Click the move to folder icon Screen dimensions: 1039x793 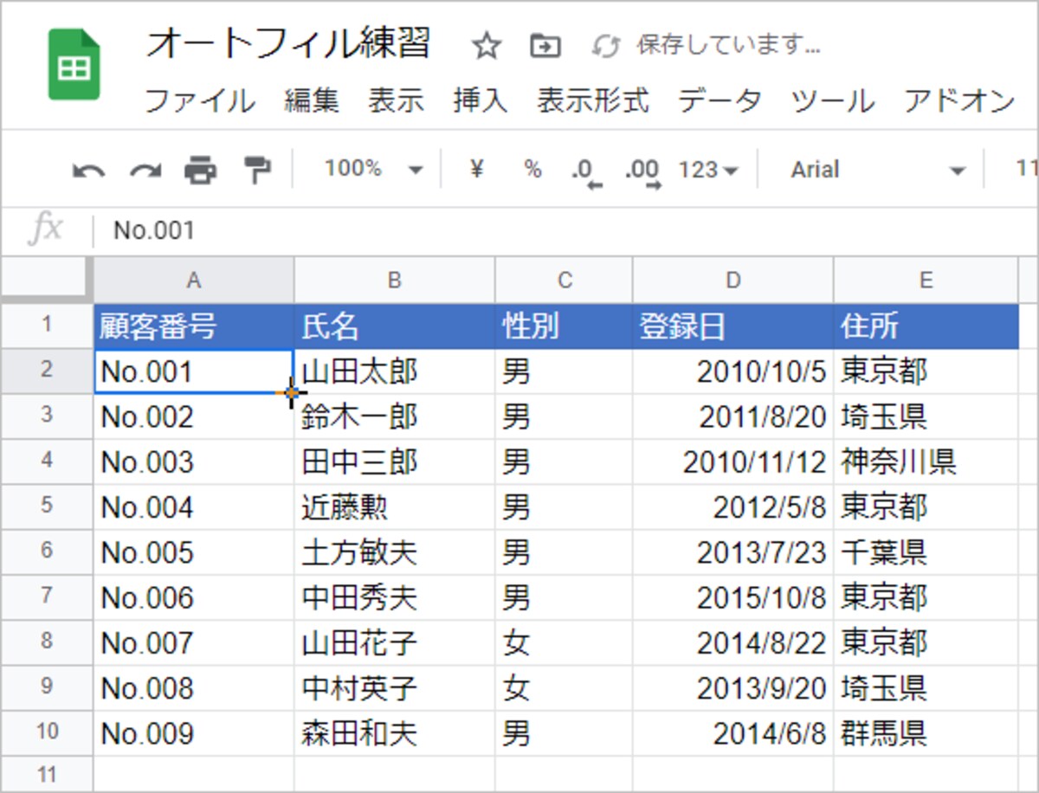point(545,46)
